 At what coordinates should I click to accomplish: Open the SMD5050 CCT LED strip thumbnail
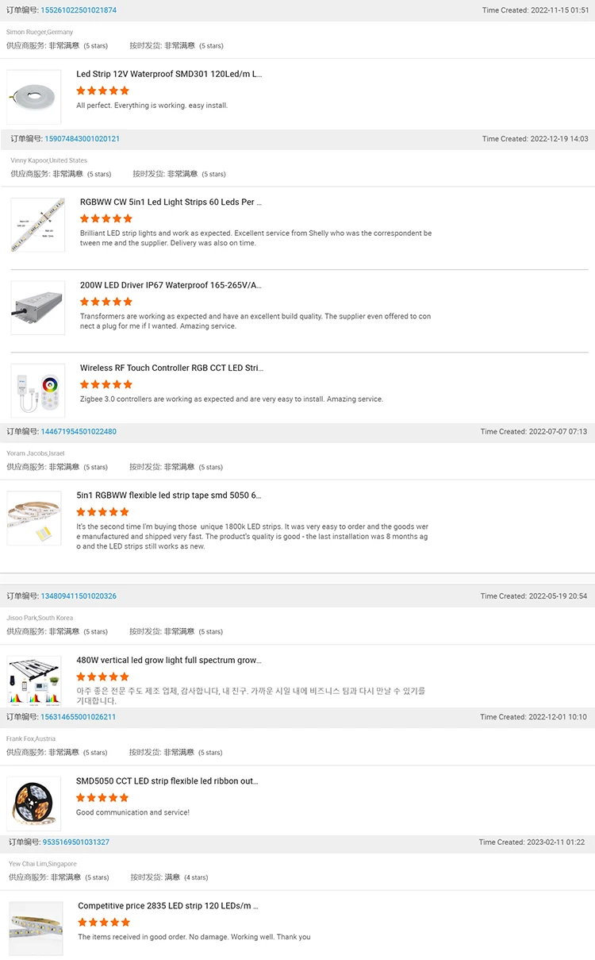[34, 804]
